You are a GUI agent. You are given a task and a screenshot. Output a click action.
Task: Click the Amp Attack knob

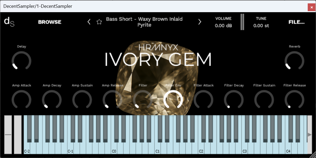click(x=21, y=100)
